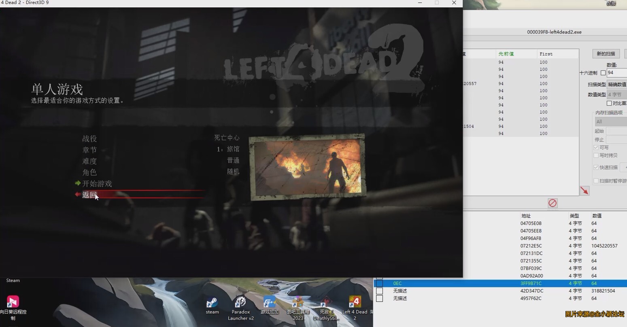Tick the freeze checkbox of address 42D347DC row
Screen dimensions: 627x327
click(x=379, y=291)
